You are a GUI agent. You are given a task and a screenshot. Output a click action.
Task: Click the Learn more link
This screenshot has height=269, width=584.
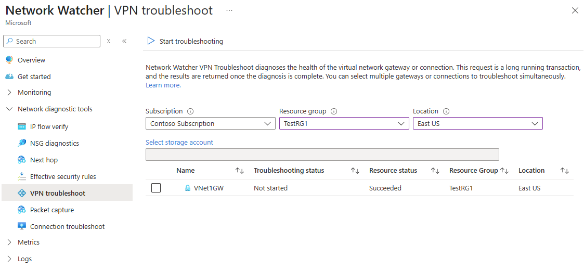tap(163, 85)
